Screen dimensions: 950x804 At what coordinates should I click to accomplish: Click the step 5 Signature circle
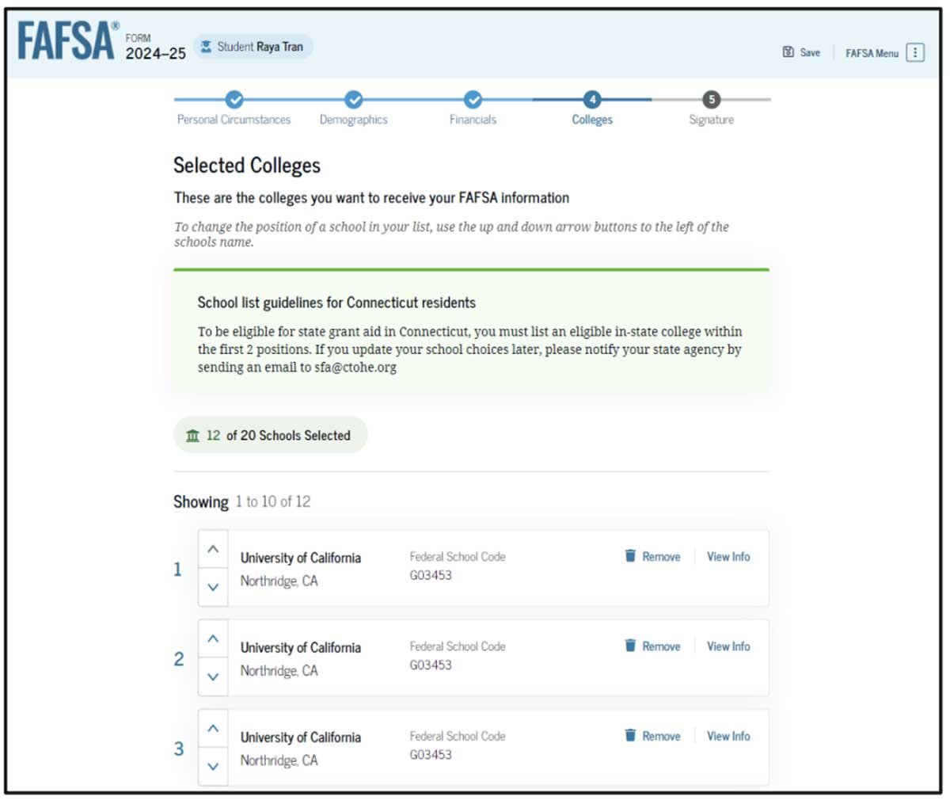tap(712, 100)
